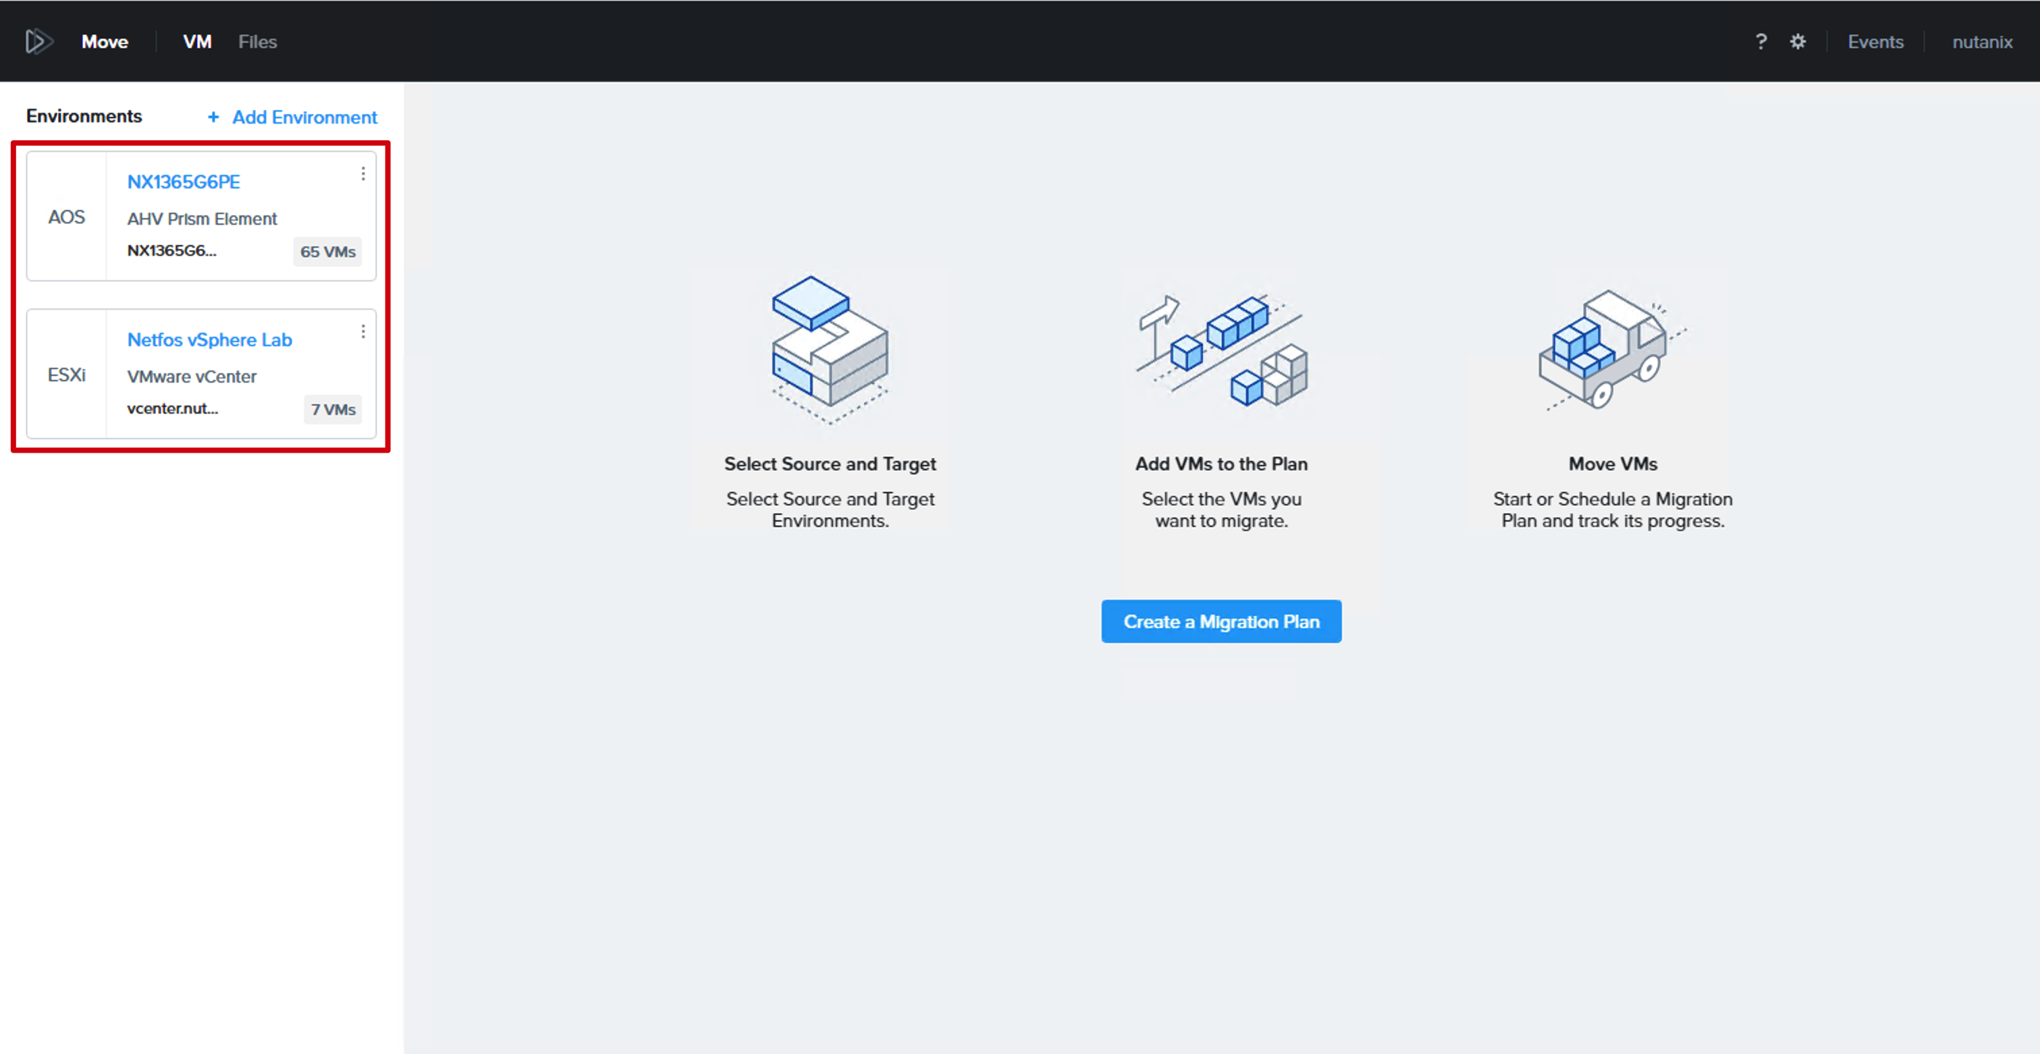Click the Add Environment link
The image size is (2040, 1054).
tap(304, 117)
